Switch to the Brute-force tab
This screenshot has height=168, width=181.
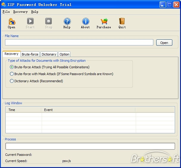(x=30, y=54)
